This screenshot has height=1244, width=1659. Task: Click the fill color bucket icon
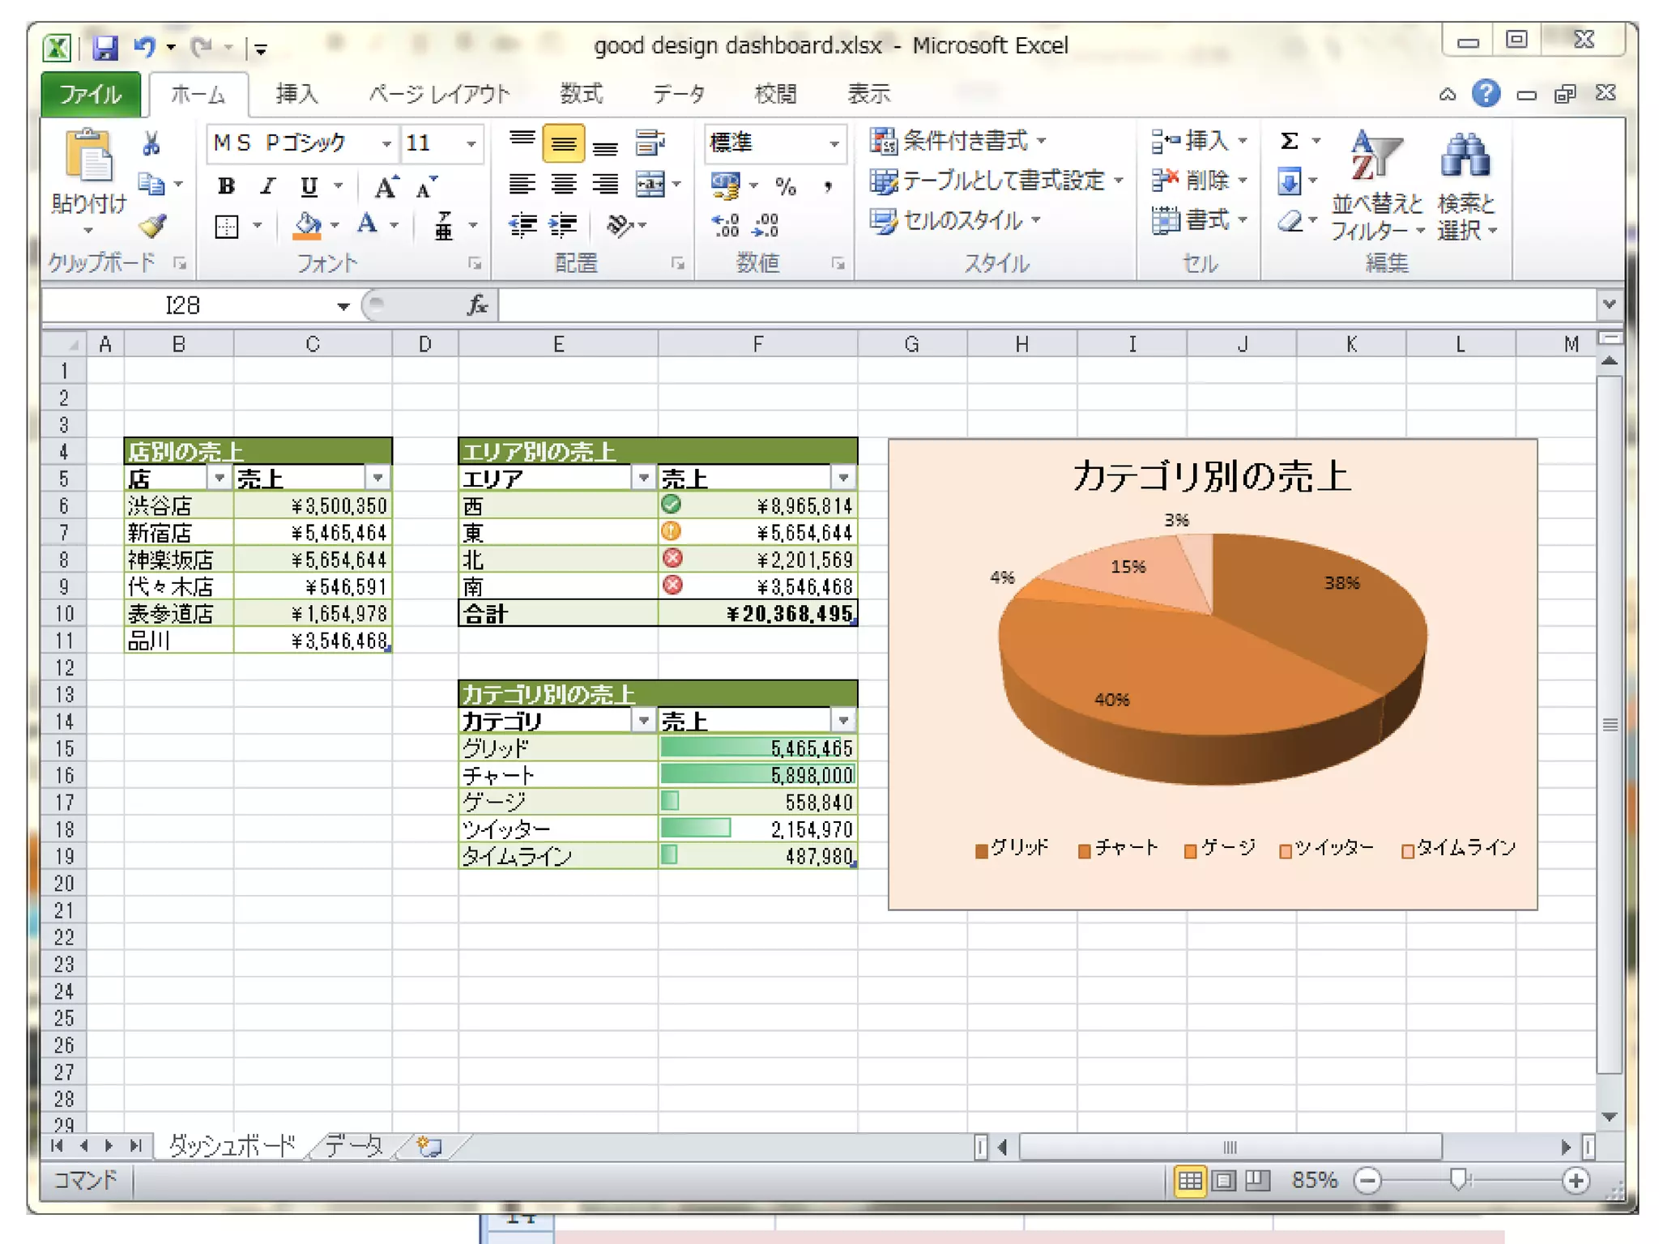click(x=307, y=224)
